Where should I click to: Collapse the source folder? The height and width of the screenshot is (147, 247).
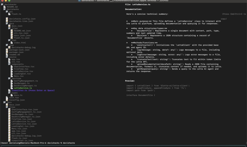7,57
